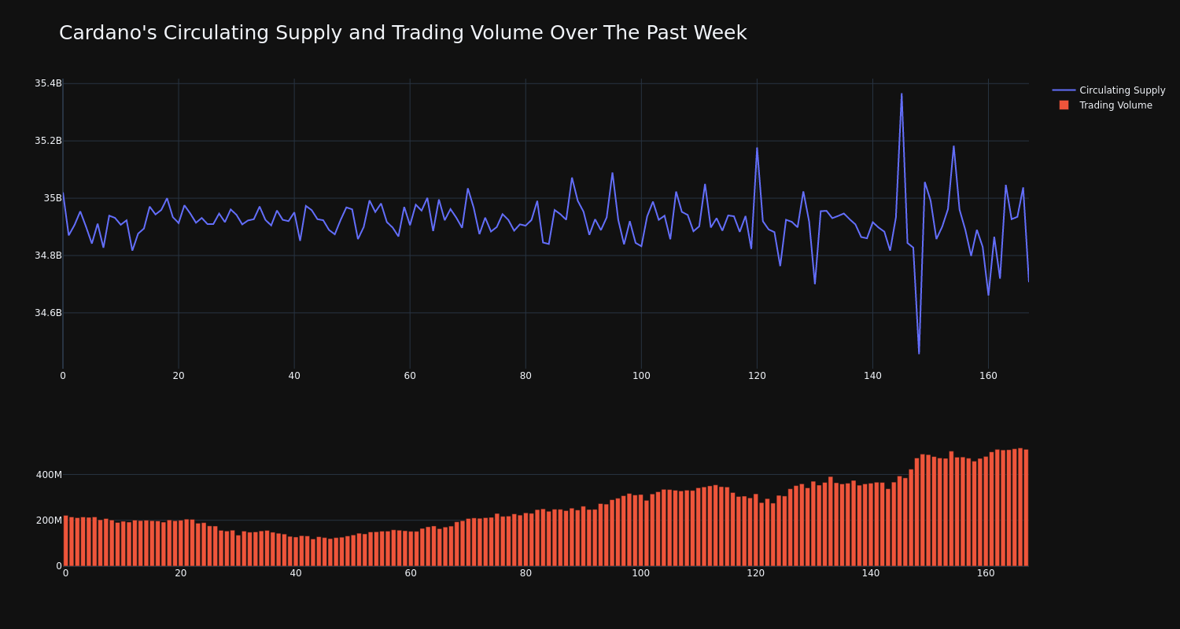Click the 120 x-axis tick on volume chart
The image size is (1180, 629).
point(756,573)
